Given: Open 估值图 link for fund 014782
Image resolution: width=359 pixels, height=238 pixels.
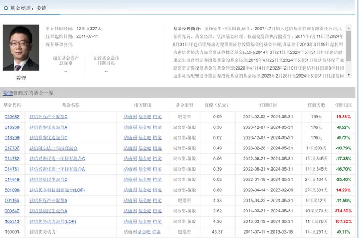Looking at the screenshot, I should click(x=130, y=159).
